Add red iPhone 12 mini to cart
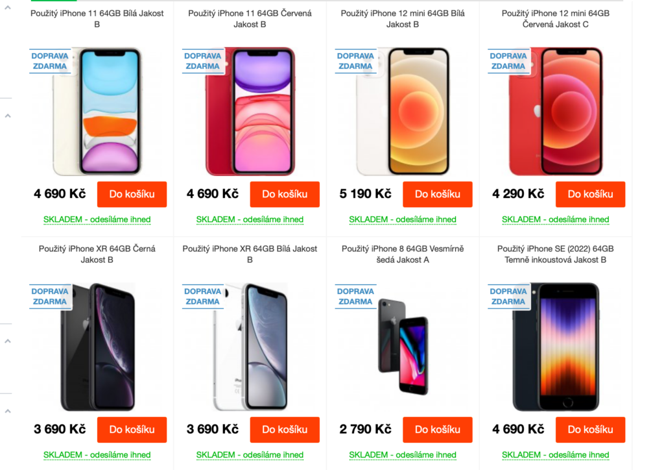 point(590,194)
